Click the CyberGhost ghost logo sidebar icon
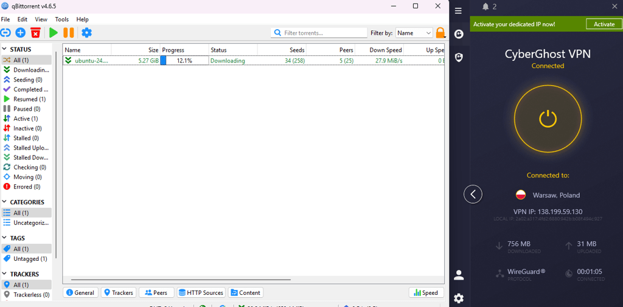Viewport: 623px width, 307px height. (x=459, y=34)
